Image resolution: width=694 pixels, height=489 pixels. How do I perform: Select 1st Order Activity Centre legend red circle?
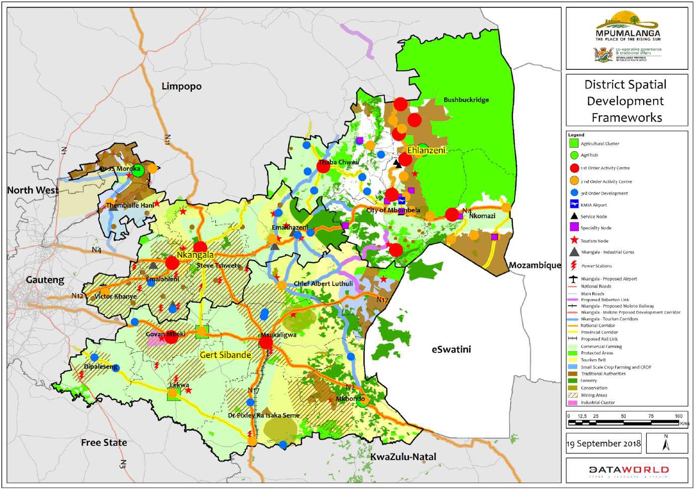tap(574, 168)
